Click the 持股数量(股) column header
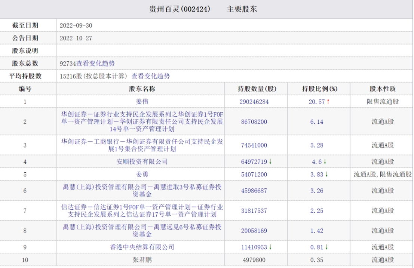The image size is (414, 268). coord(257,89)
